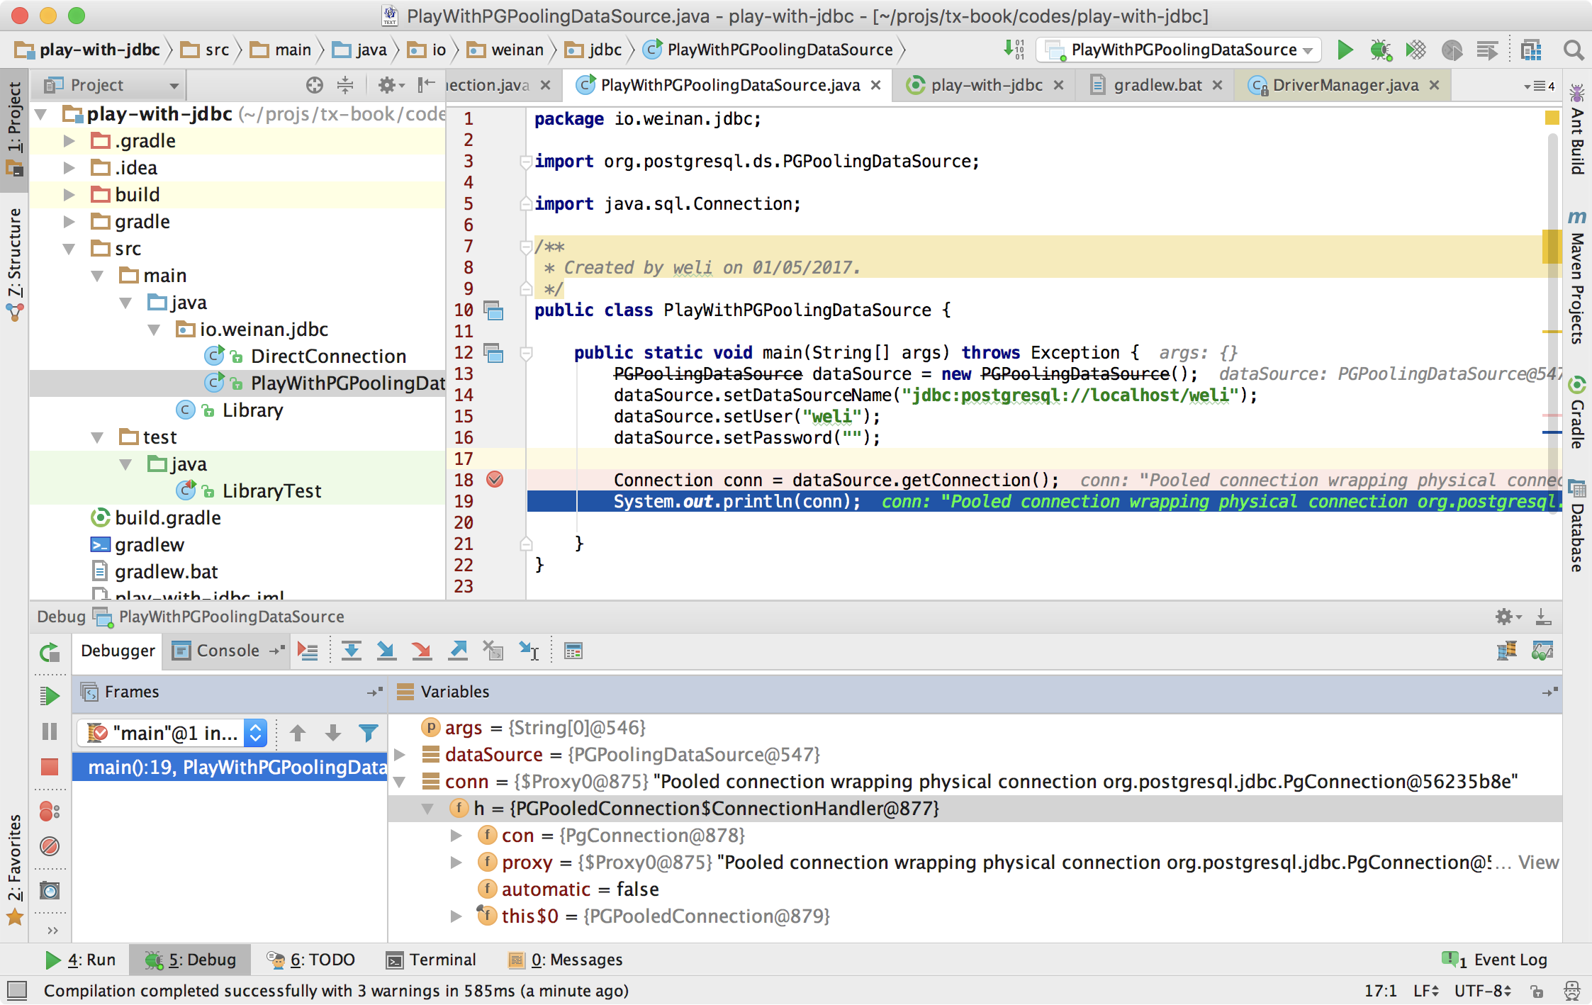
Task: Open the Console tab in debug panel
Action: (227, 651)
